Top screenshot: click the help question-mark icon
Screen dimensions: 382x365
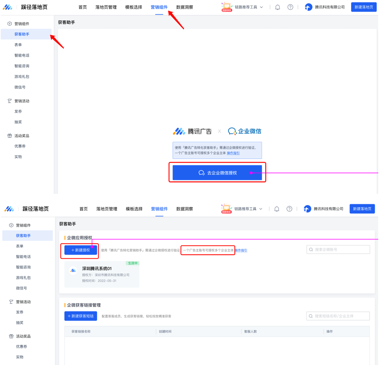point(290,7)
